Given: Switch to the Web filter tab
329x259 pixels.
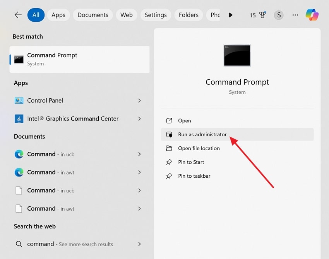Looking at the screenshot, I should tap(126, 15).
